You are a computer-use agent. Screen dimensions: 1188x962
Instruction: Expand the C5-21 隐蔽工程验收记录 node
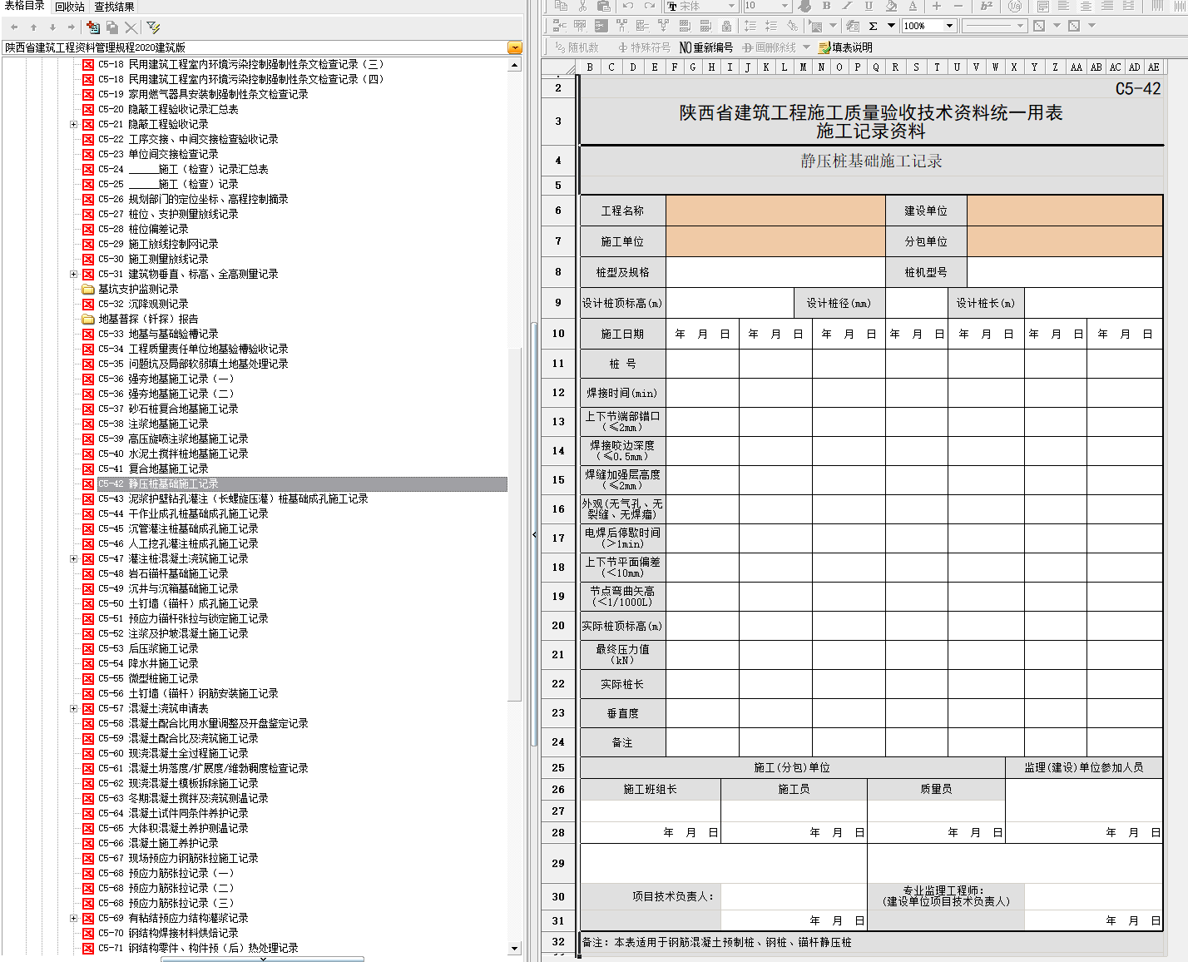73,124
